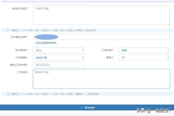Click the resize handle of 专业学习经历 text area
Image resolution: width=174 pixels, height=116 pixels.
pyautogui.click(x=169, y=24)
